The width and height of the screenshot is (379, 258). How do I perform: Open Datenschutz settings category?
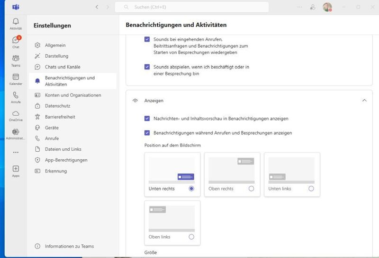[x=57, y=106]
